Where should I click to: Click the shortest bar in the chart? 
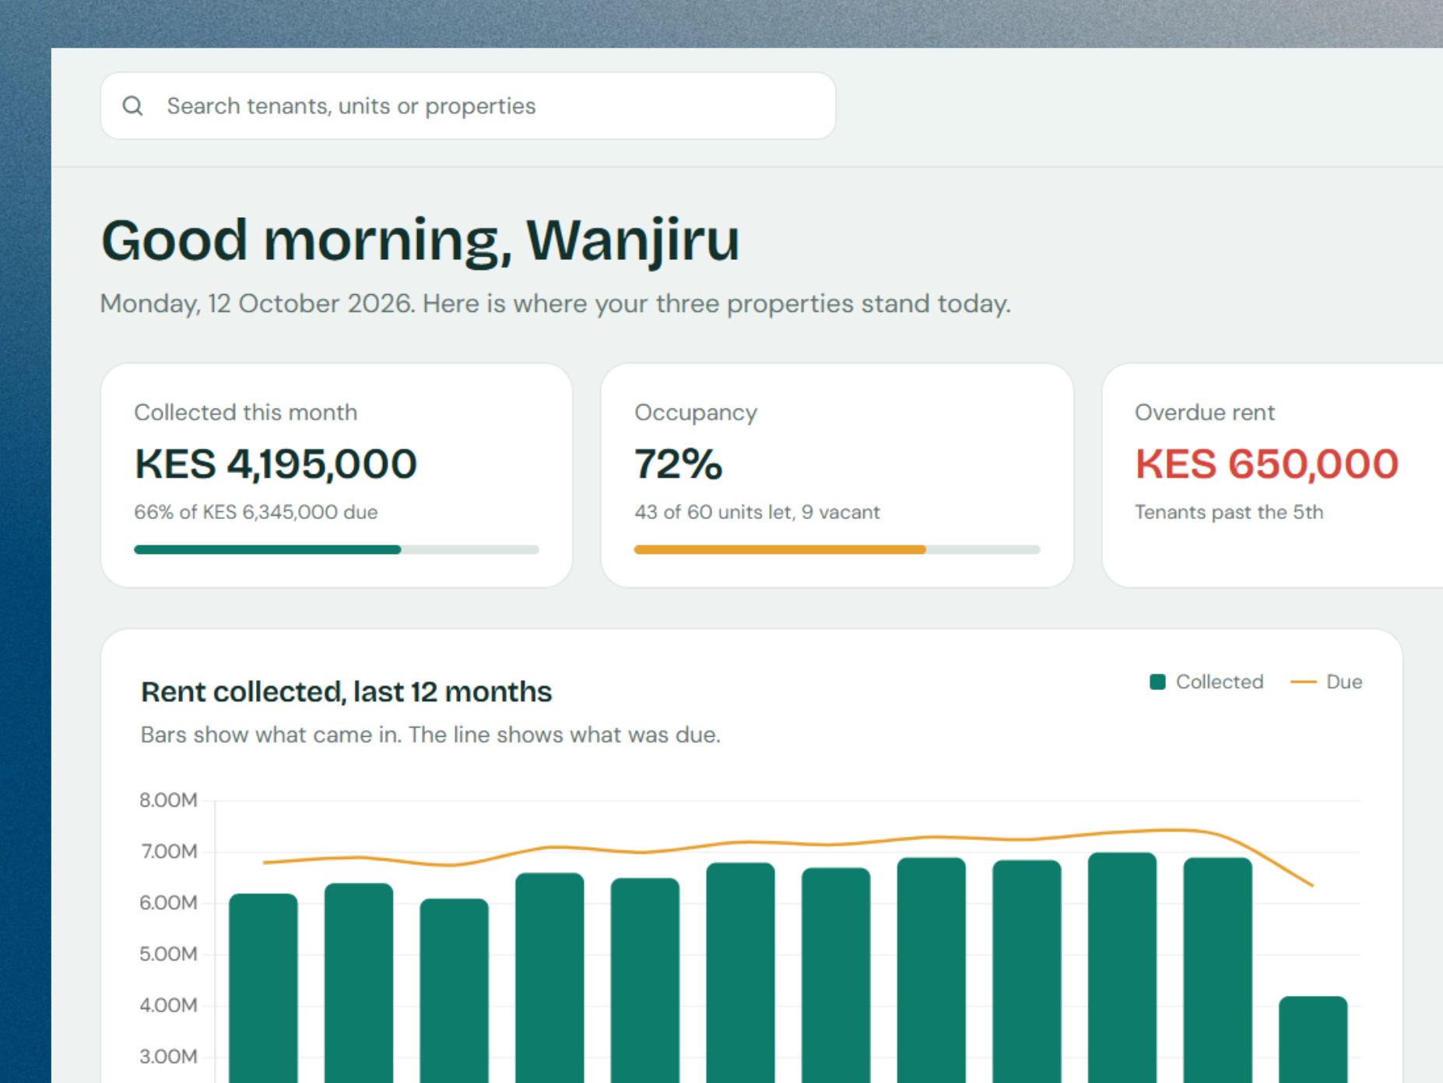pos(1313,1039)
